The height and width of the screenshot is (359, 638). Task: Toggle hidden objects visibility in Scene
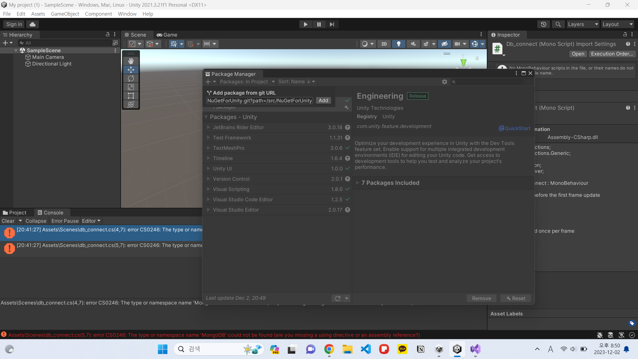(x=444, y=44)
